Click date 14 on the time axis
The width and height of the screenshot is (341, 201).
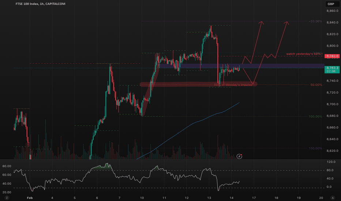[x=231, y=198]
